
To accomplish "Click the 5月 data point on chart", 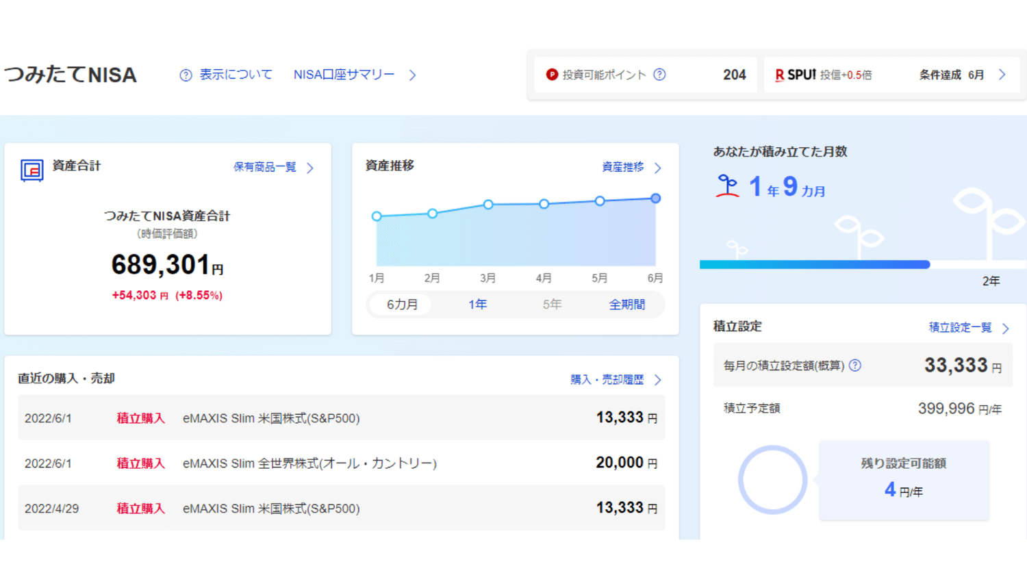I will click(x=600, y=201).
